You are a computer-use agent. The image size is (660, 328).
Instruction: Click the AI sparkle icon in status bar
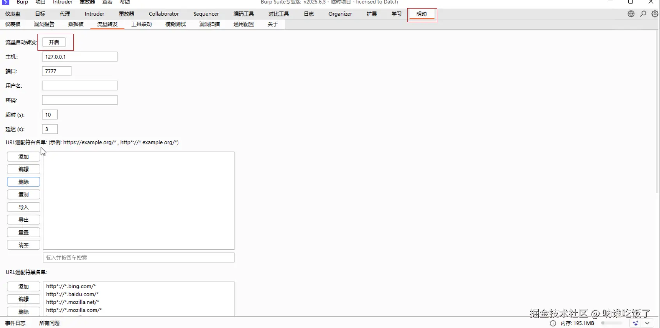coord(635,323)
